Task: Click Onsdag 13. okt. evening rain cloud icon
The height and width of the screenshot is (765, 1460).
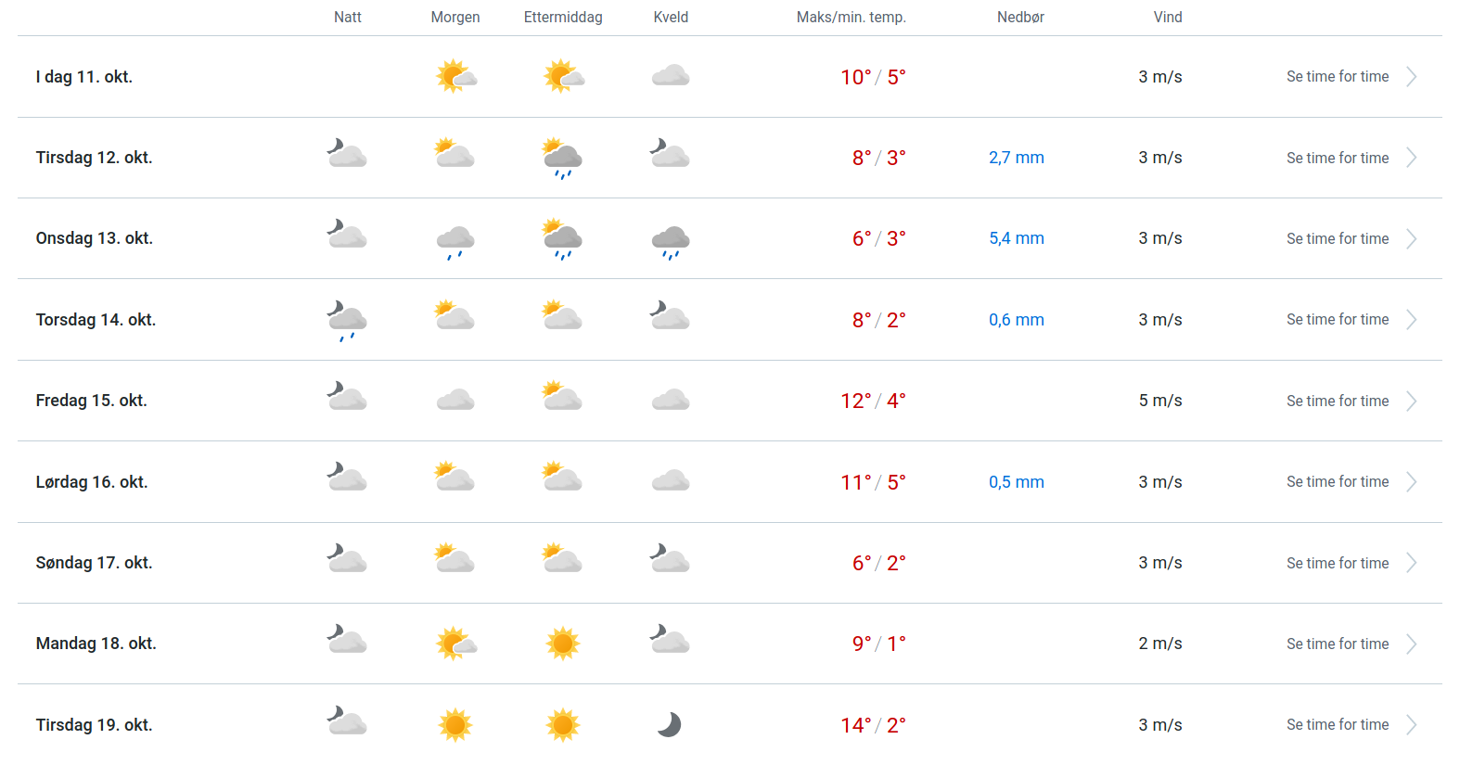Action: 671,241
